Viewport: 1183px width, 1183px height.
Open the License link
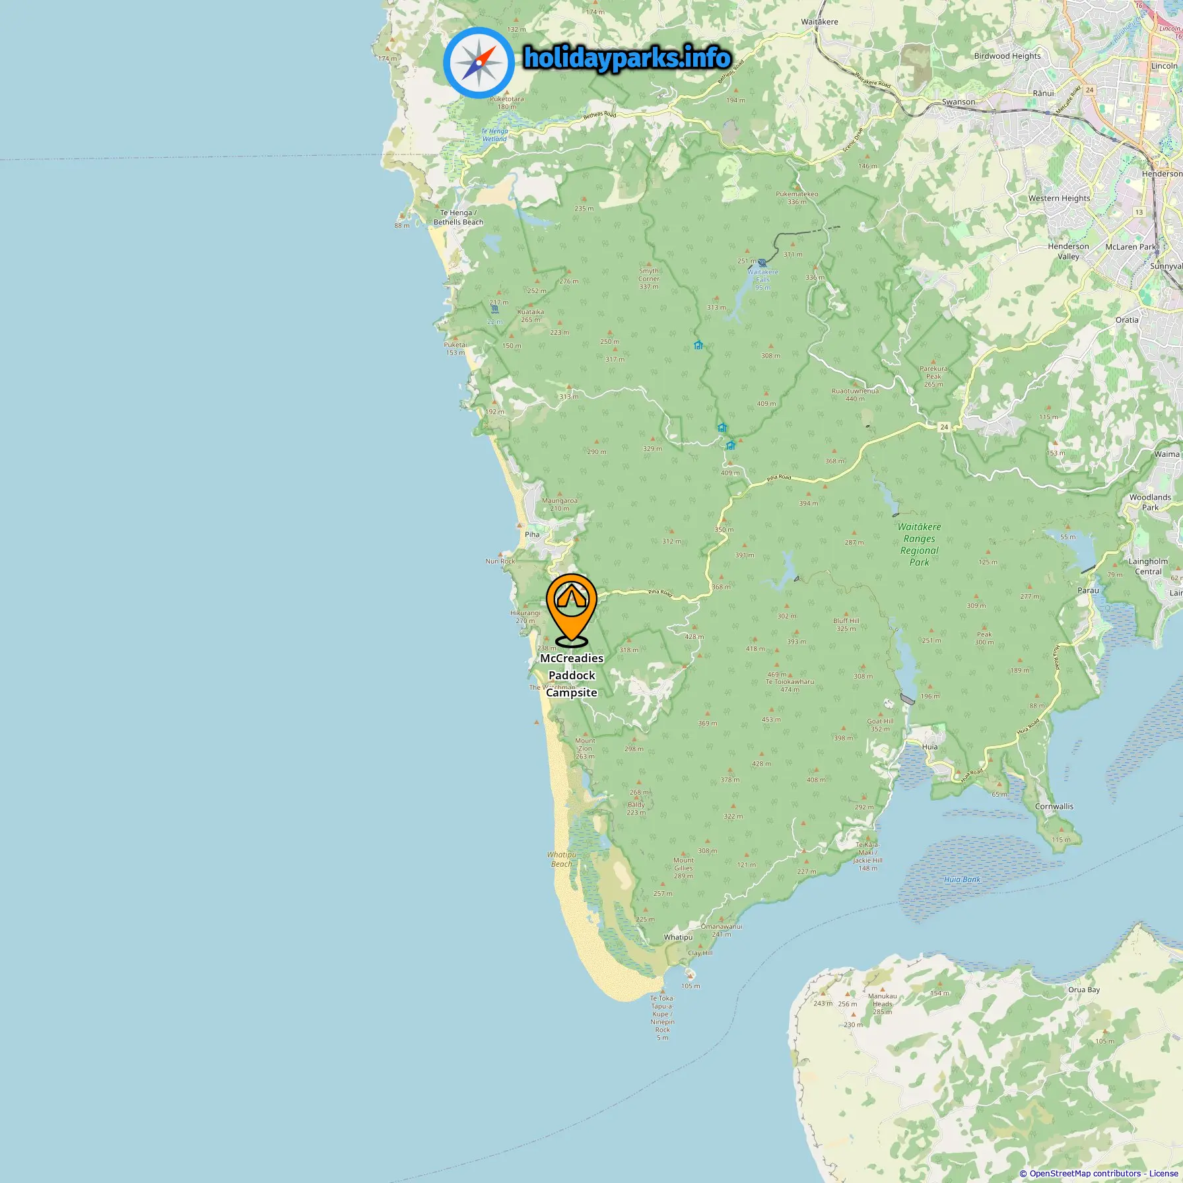1163,1173
